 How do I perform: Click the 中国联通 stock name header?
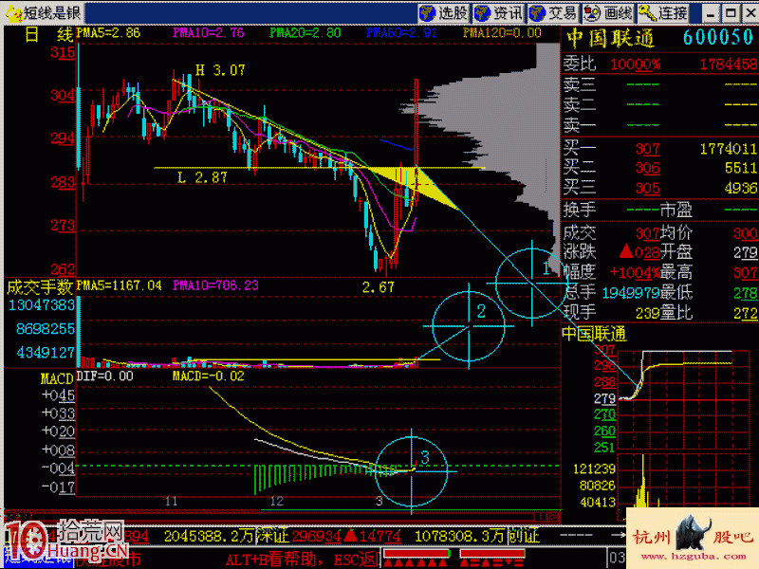point(610,39)
